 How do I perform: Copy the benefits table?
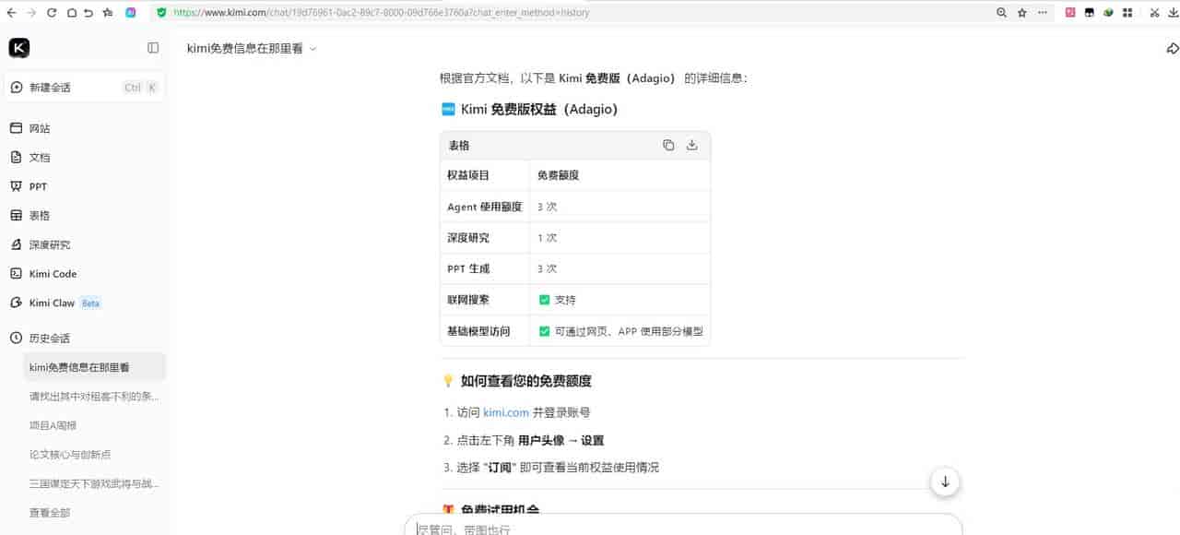coord(669,145)
